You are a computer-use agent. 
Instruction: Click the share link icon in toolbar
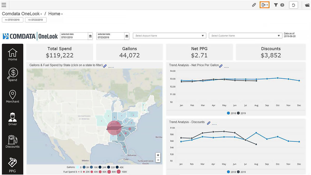(254, 5)
